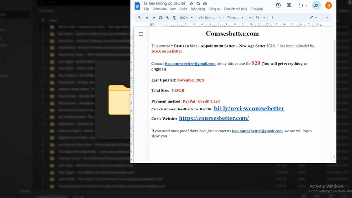Image resolution: width=352 pixels, height=198 pixels.
Task: Click the paint format roller icon
Action: click(174, 18)
